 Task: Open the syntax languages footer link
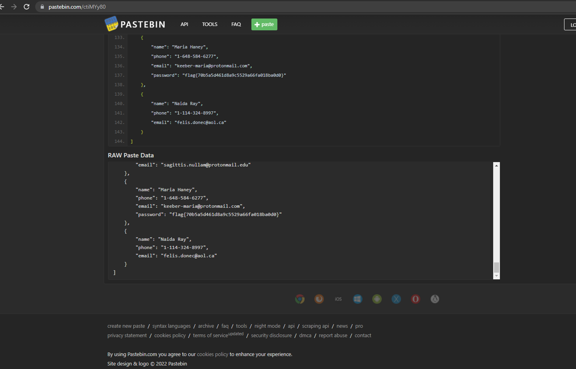[x=171, y=326]
